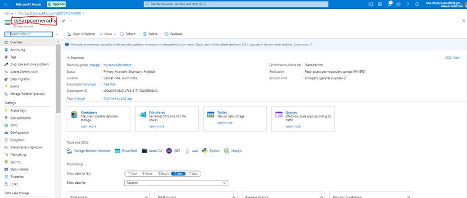Open in Explorer toolbar button
The height and width of the screenshot is (198, 467).
(81, 34)
